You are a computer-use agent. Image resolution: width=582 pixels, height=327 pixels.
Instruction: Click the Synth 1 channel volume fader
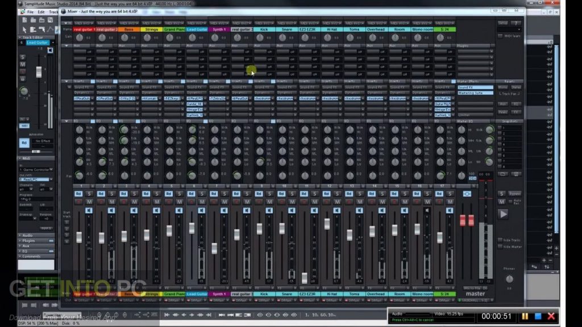(x=214, y=249)
